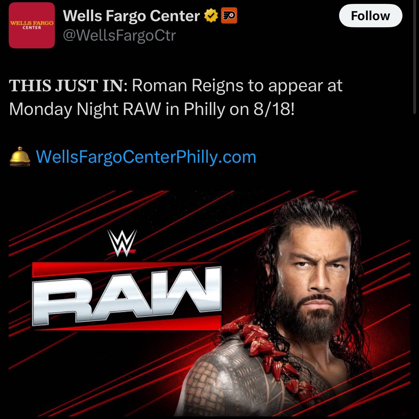
Task: Follow the Wells Fargo Center account
Action: pos(371,16)
